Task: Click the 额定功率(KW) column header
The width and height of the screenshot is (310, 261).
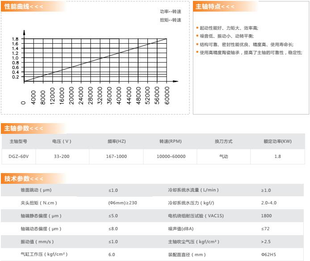Action: (277, 141)
